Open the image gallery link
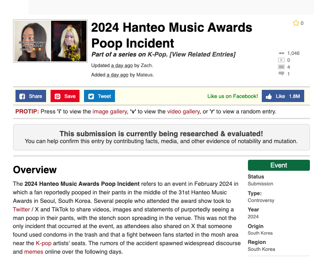The width and height of the screenshot is (314, 261). click(x=110, y=111)
